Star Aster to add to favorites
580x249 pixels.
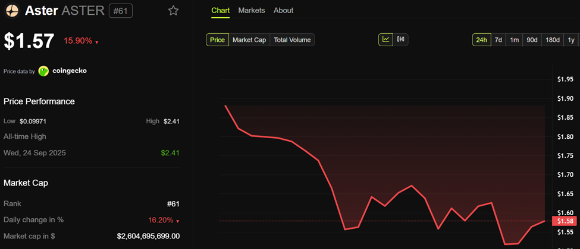(x=173, y=11)
